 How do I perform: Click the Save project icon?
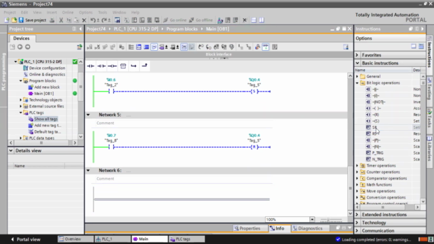tap(21, 20)
